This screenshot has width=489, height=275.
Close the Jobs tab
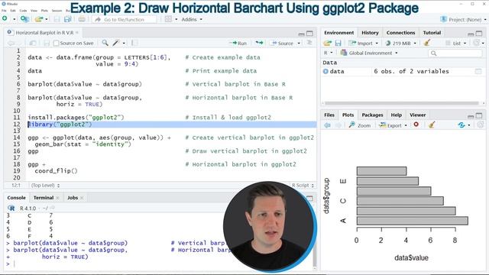pos(82,198)
